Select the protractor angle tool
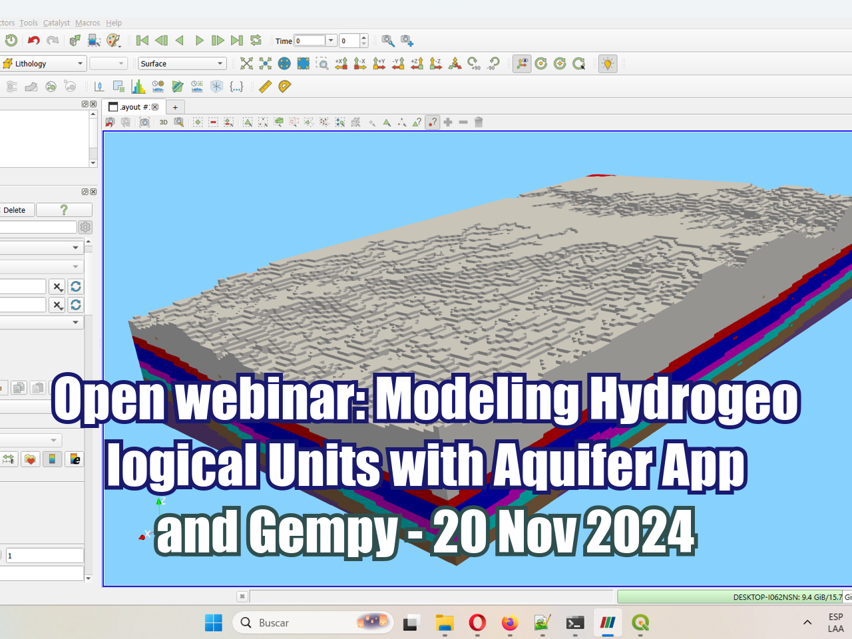The image size is (852, 639). pos(284,87)
